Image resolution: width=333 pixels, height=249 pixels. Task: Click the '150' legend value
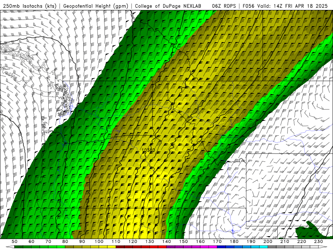tap(184, 242)
